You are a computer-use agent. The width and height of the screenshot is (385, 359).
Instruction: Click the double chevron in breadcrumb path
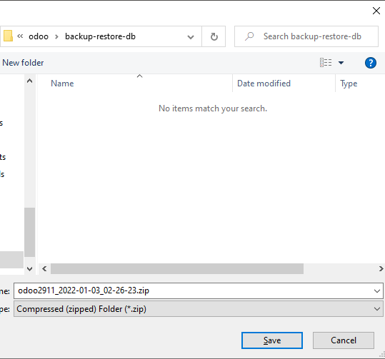[x=20, y=36]
